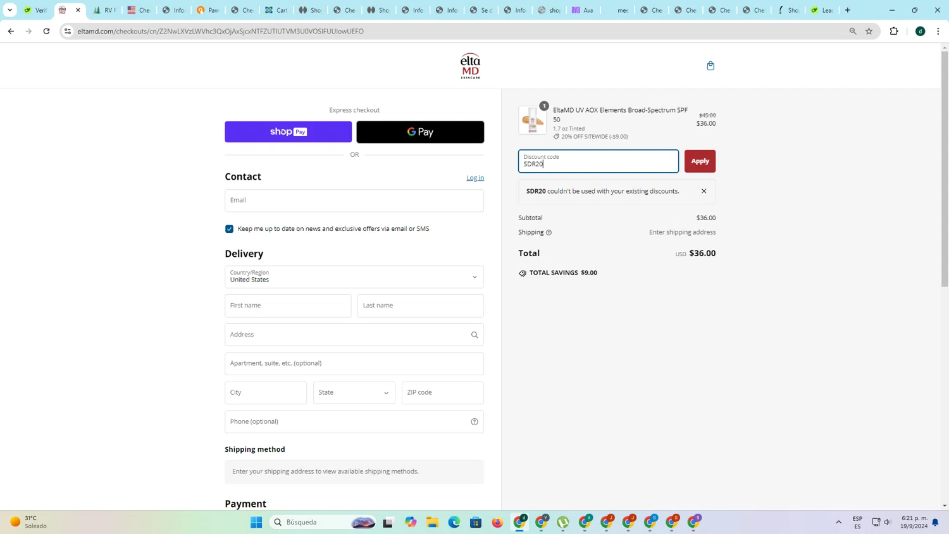The image size is (949, 534).
Task: Bookmark this page with the star icon
Action: [x=869, y=31]
